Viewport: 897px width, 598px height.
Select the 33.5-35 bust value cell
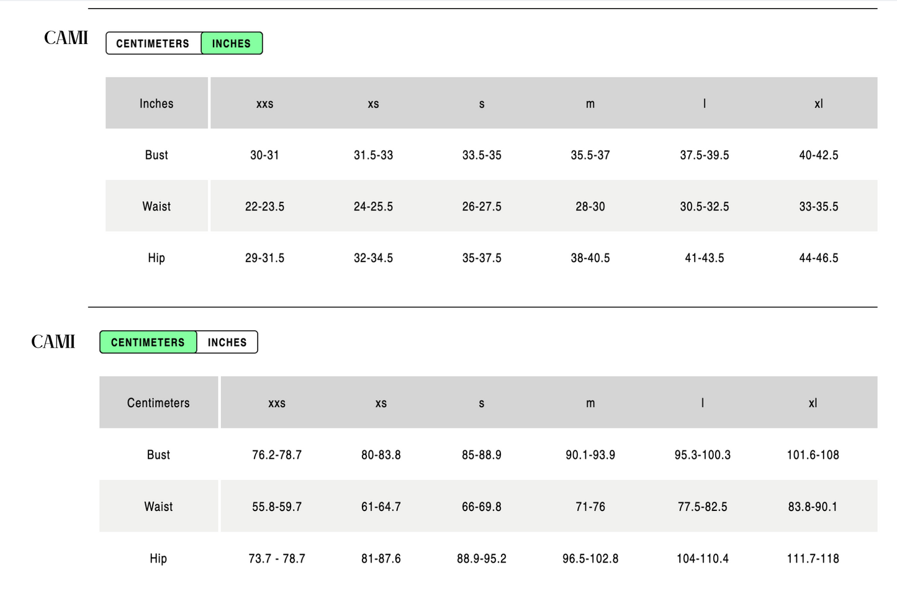click(x=482, y=155)
